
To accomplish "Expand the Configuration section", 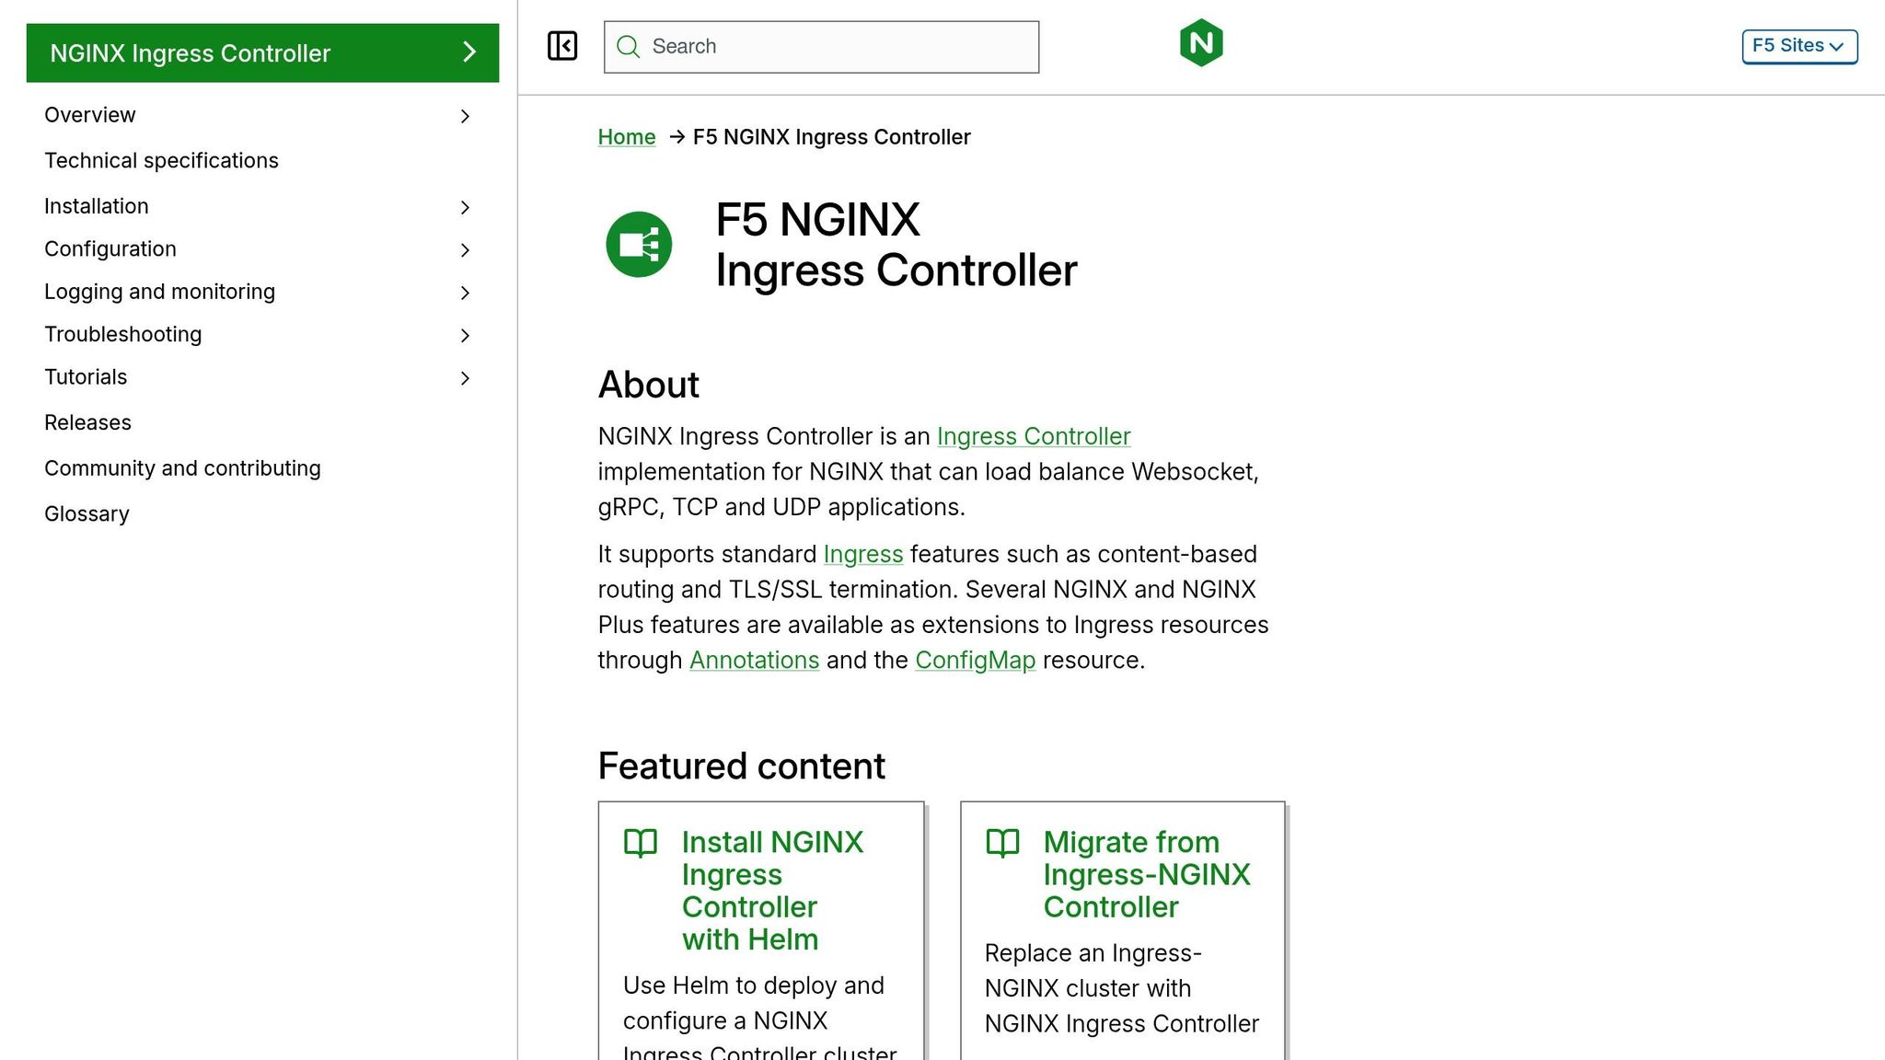I will point(466,250).
